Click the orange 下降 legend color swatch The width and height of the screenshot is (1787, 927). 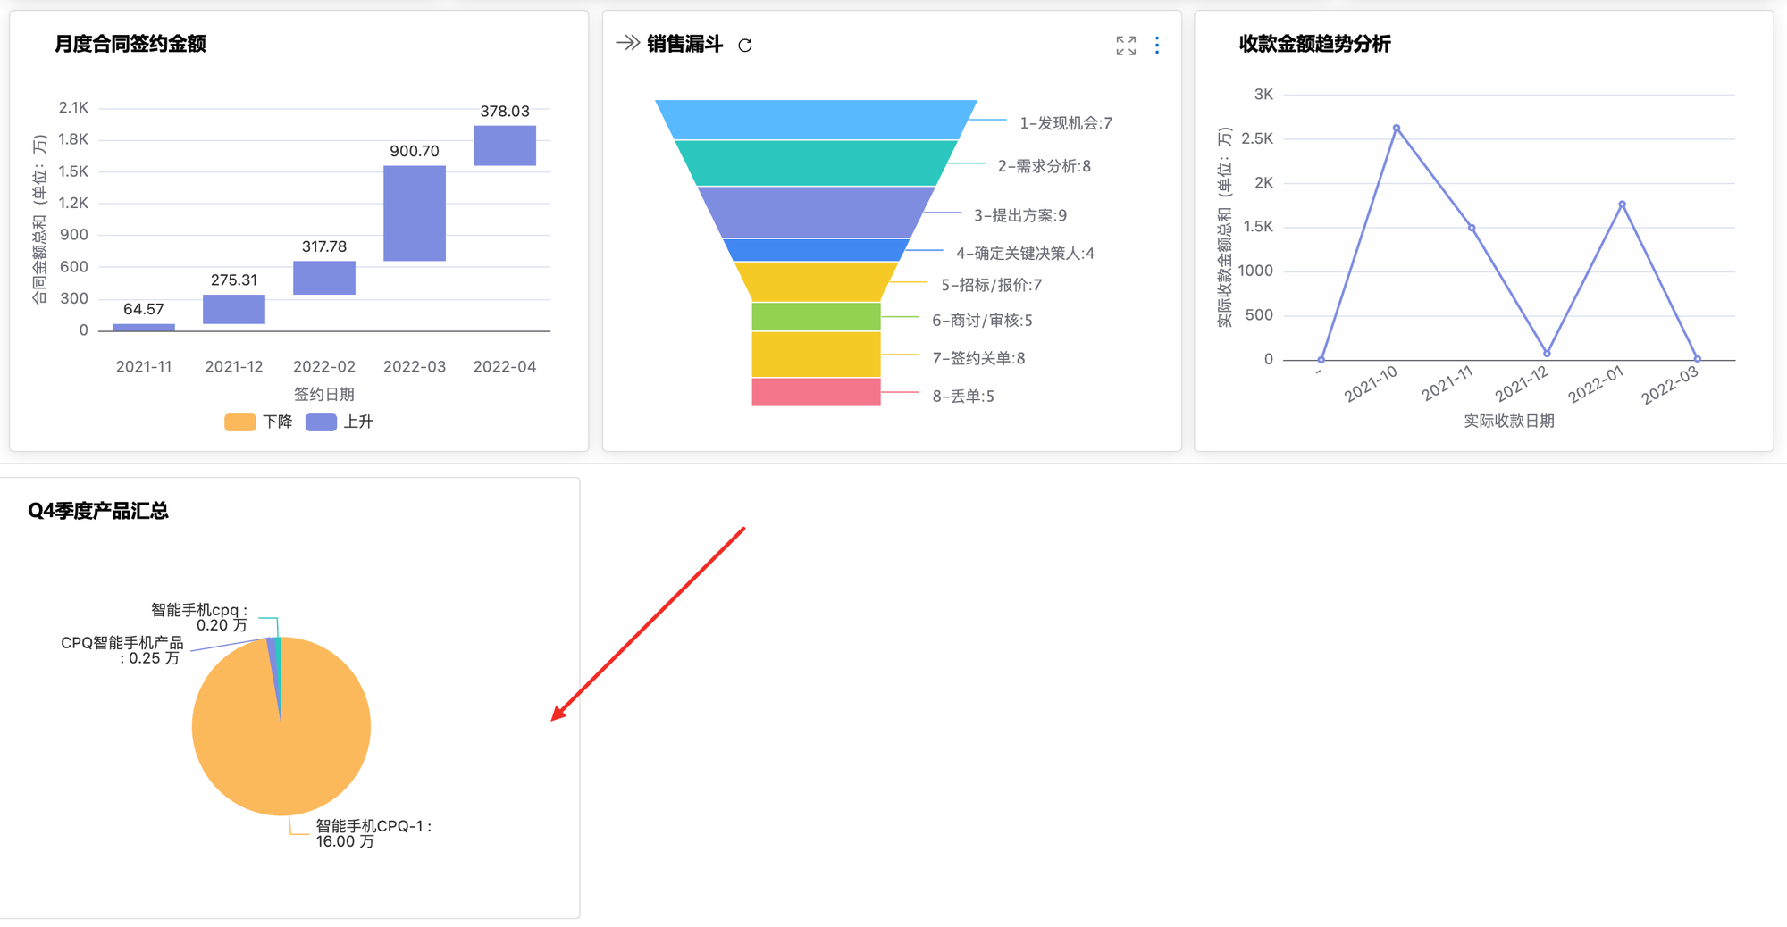click(x=240, y=422)
